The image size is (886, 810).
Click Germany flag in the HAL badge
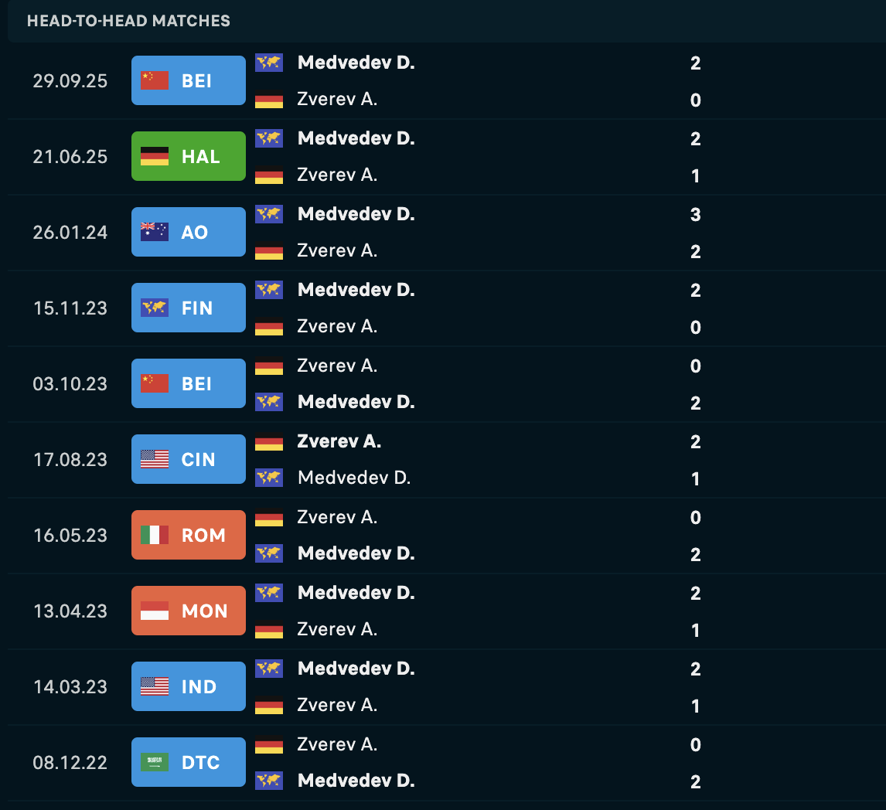155,156
